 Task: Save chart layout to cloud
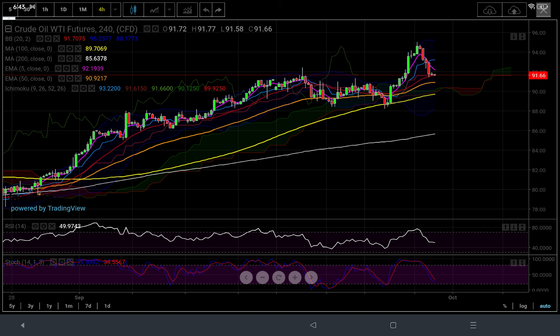514,10
